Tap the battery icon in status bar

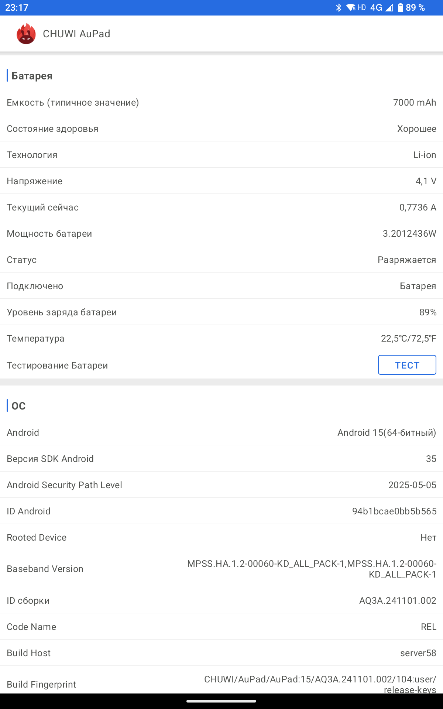(x=401, y=8)
